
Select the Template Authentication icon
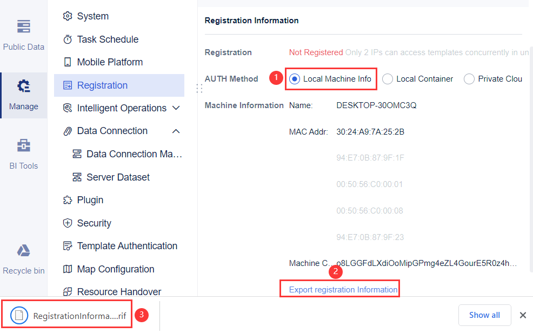pos(68,245)
